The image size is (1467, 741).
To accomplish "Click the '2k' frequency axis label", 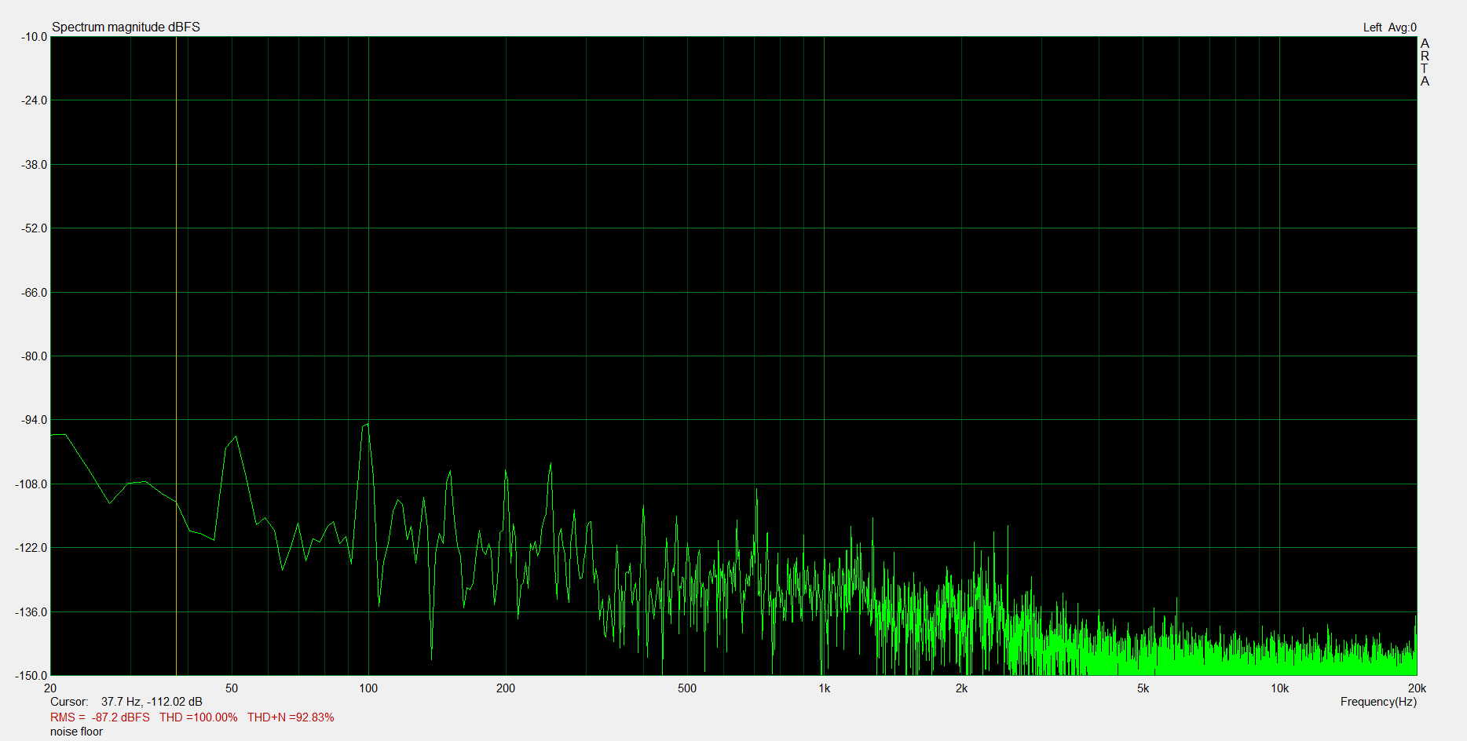I will pyautogui.click(x=961, y=688).
